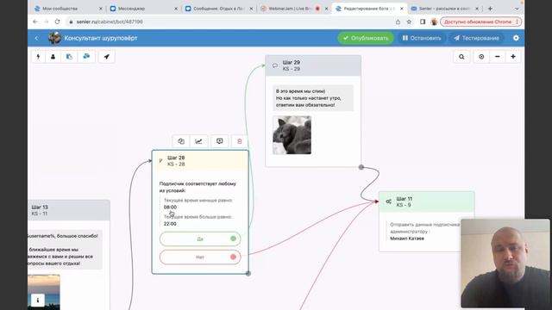The height and width of the screenshot is (310, 552).
Task: Click the cat image in Шаг 29
Action: point(292,135)
